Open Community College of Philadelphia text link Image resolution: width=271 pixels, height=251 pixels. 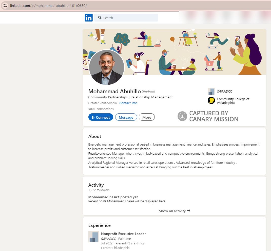(233, 101)
